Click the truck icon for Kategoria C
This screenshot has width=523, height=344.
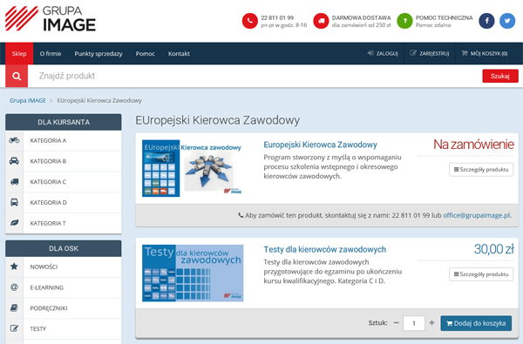(x=14, y=182)
